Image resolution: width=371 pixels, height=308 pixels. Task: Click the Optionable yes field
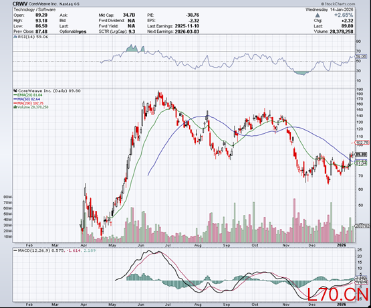[73, 31]
